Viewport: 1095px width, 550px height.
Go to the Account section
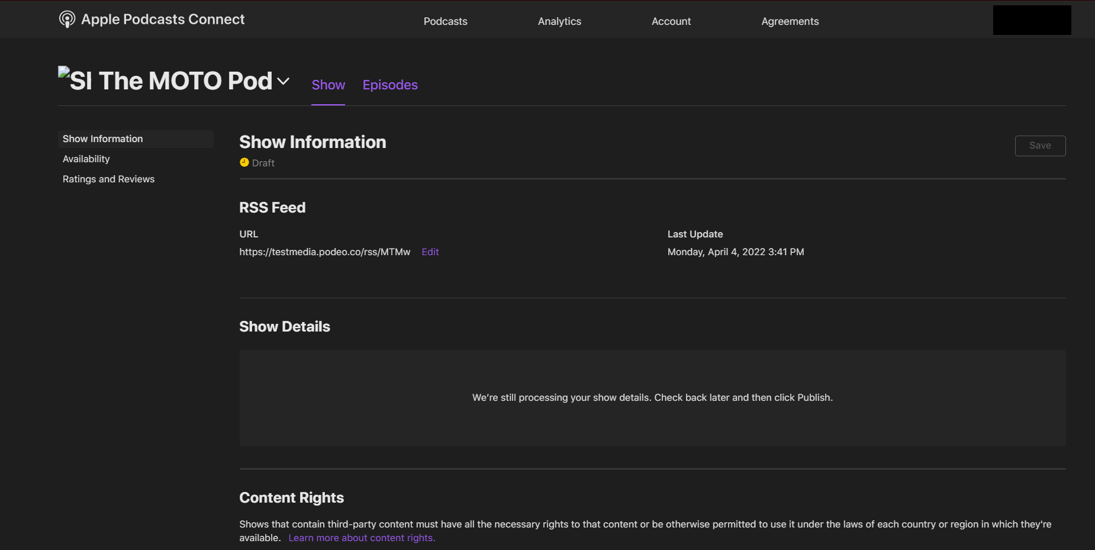[671, 21]
